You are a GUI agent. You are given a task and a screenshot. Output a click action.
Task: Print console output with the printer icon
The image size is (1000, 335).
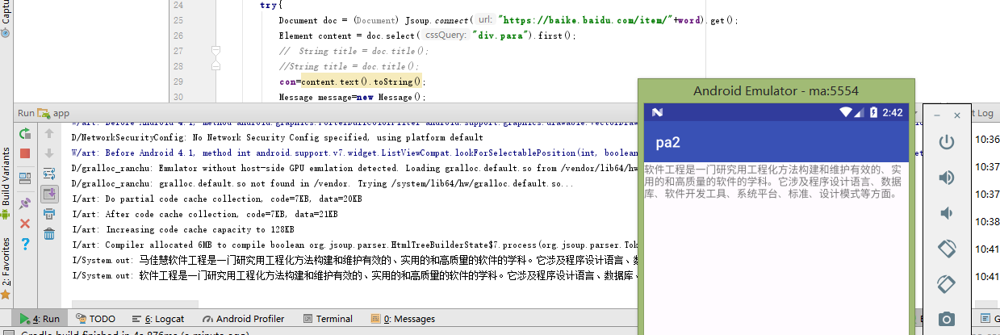coord(48,214)
